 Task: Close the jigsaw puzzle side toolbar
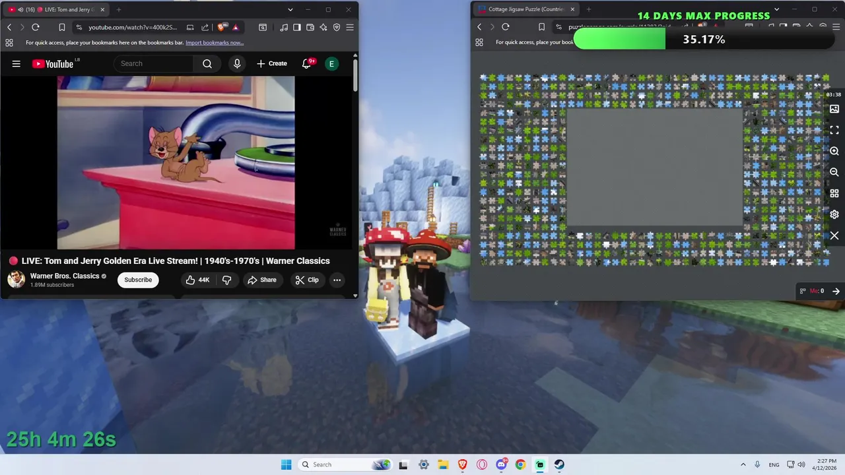click(834, 236)
